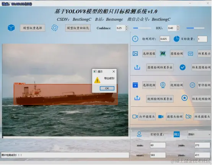Click 模型权重初始化 button

[78, 28]
